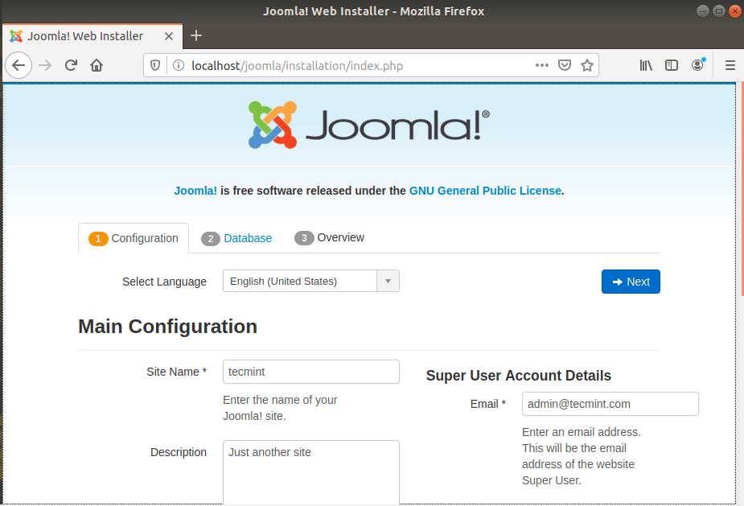
Task: Switch to the Database step tab
Action: tap(236, 238)
